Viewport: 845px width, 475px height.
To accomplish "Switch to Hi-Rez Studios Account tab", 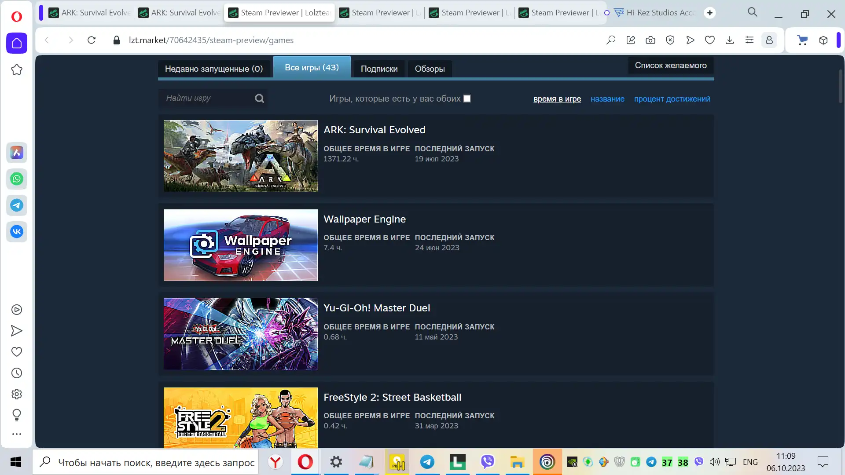I will 656,13.
